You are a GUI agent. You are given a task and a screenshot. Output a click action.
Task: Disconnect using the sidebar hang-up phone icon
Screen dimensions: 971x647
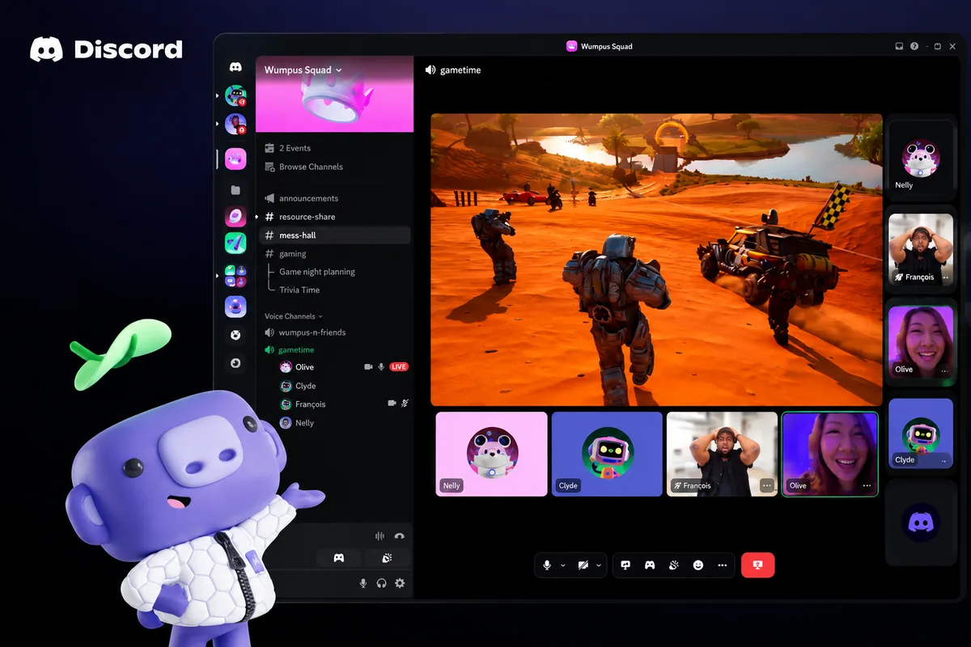(x=399, y=535)
